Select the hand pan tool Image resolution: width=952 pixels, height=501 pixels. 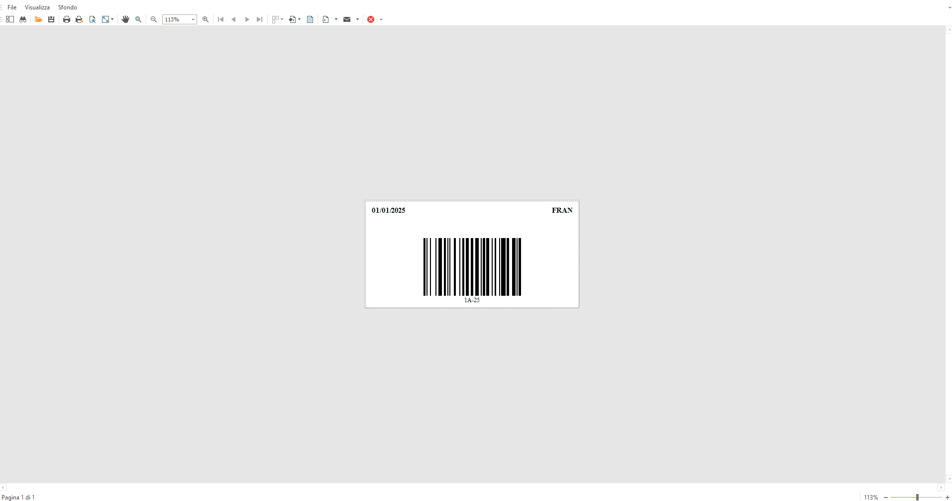[125, 19]
